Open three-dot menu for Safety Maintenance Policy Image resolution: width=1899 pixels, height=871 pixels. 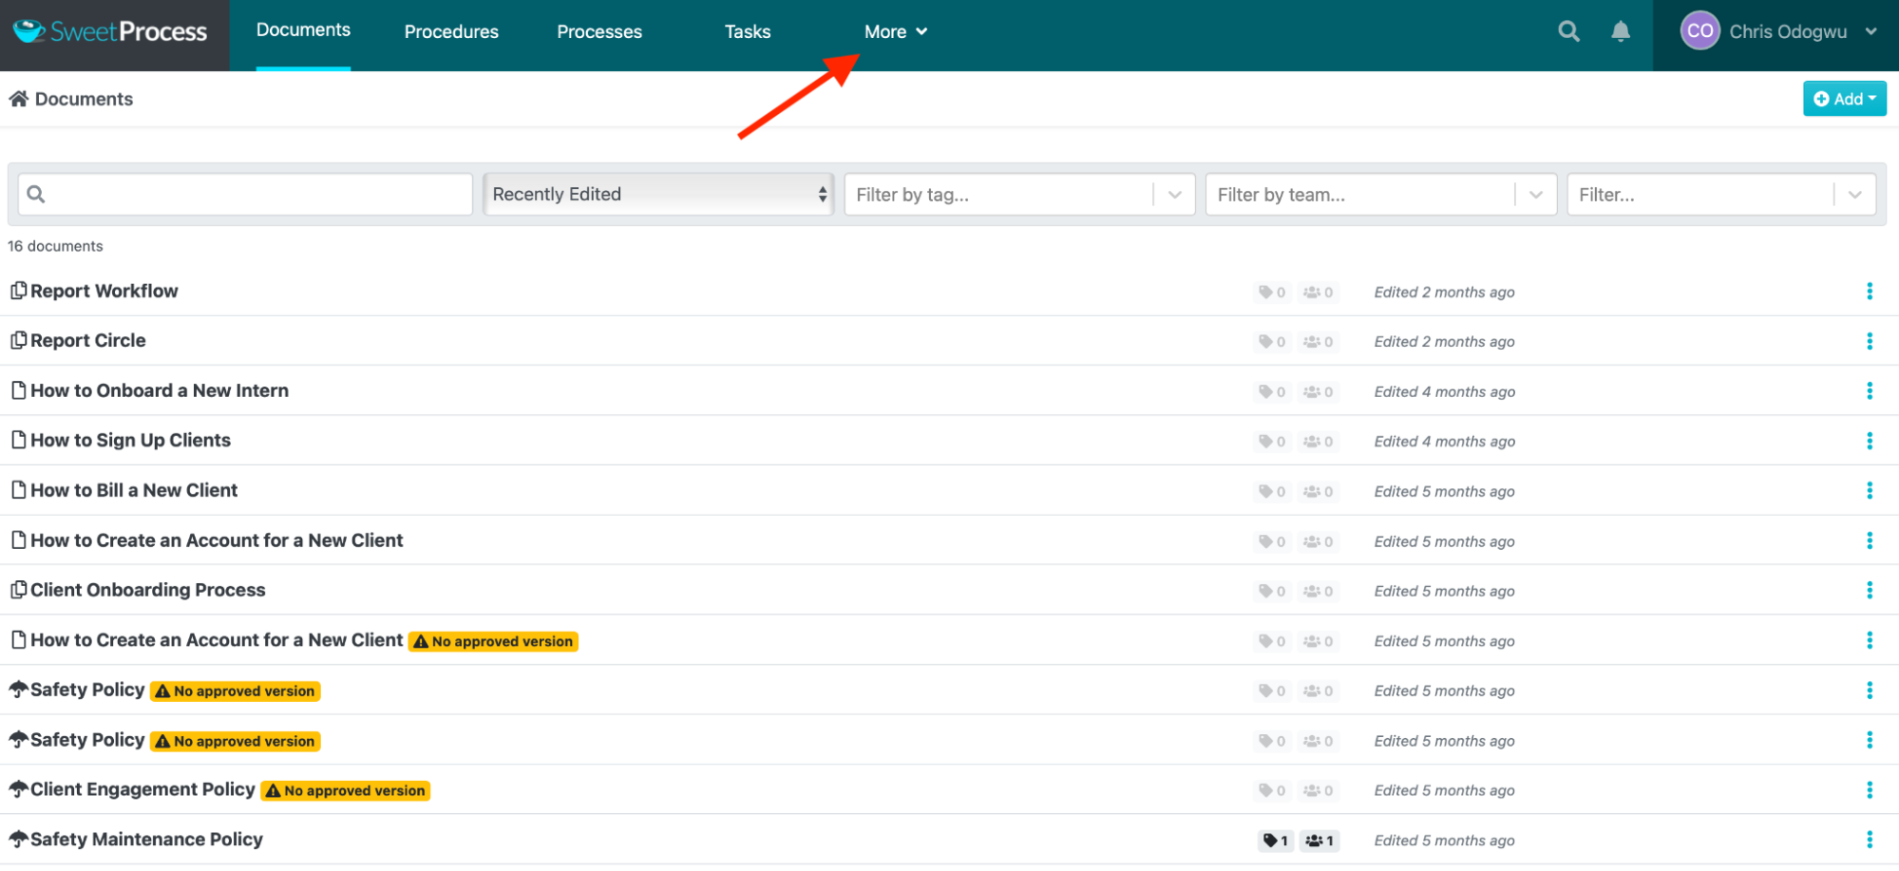pyautogui.click(x=1869, y=840)
